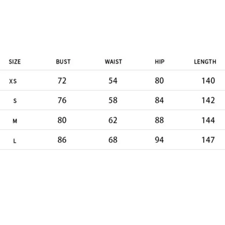Screen dimensions: 225x225
Task: Click the M length value 144
Action: (x=208, y=120)
